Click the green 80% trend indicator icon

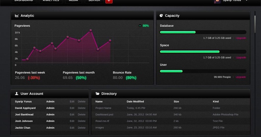140,26
